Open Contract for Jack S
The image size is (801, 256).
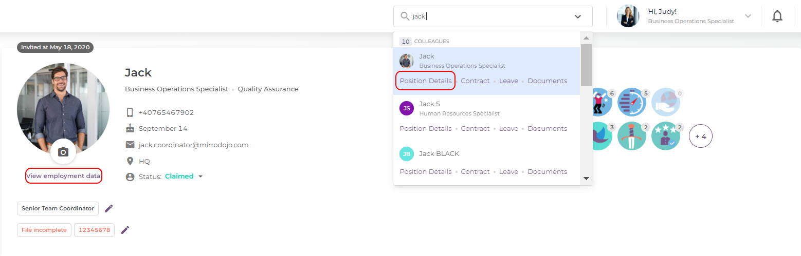tap(475, 129)
